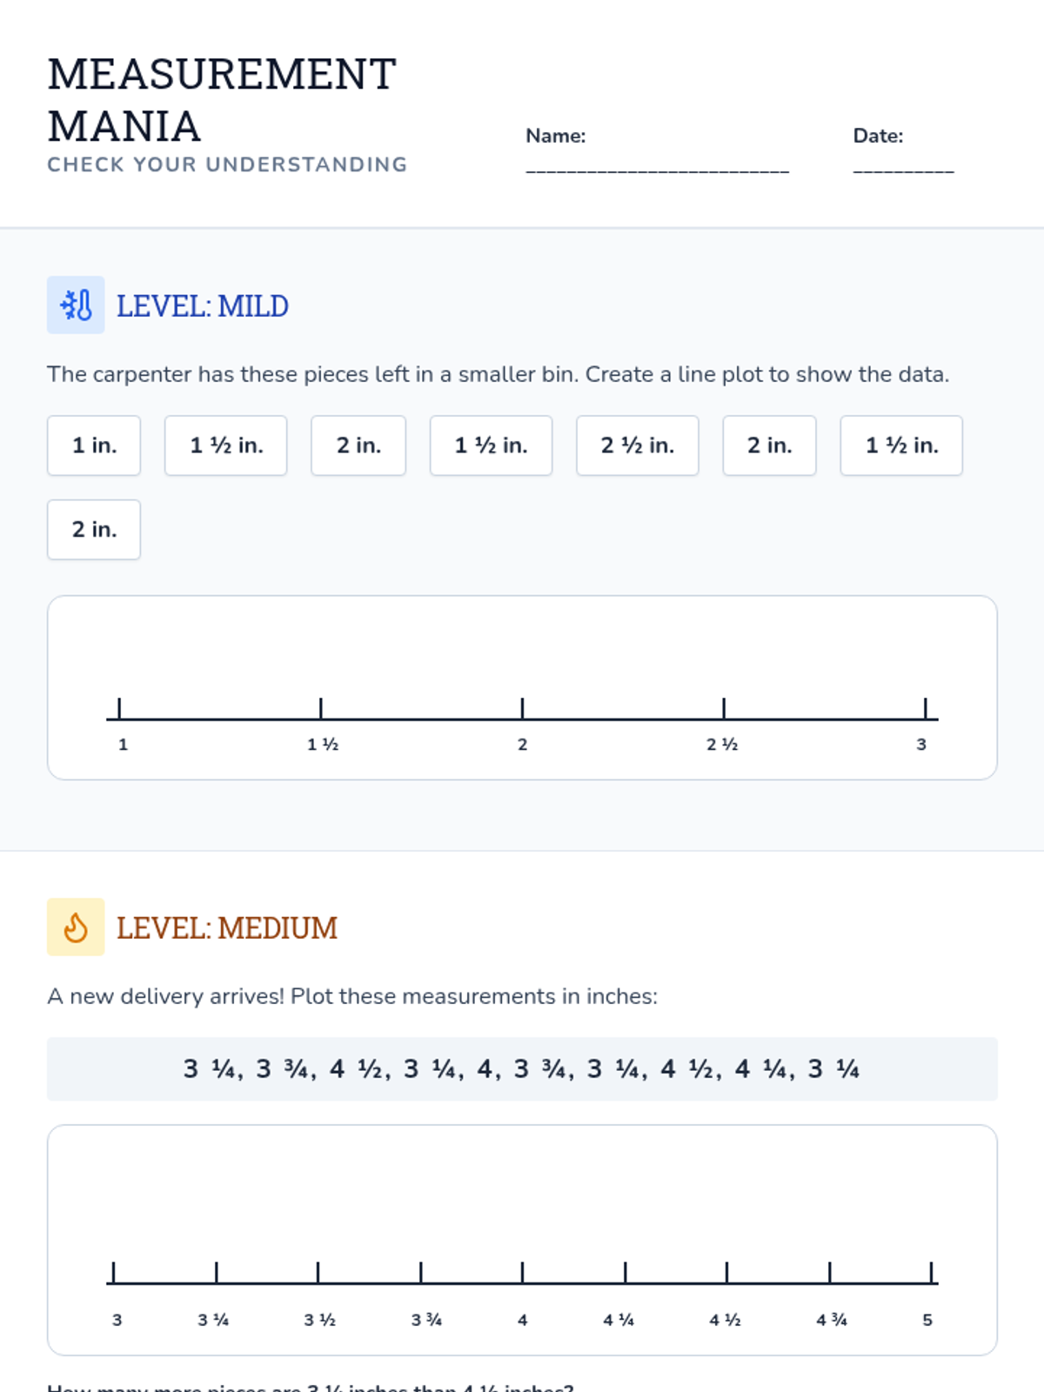Click the 2 tick on the Mild line plot

click(x=522, y=709)
